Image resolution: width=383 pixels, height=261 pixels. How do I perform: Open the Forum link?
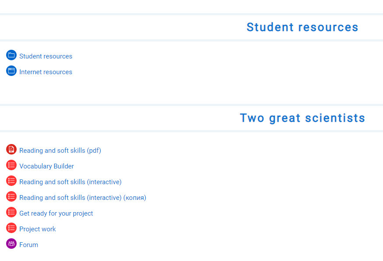[28, 245]
